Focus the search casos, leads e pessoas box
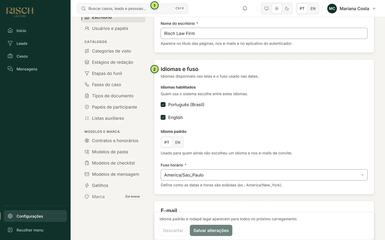 (x=133, y=9)
